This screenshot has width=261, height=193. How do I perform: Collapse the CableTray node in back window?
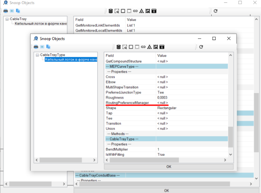[7, 19]
